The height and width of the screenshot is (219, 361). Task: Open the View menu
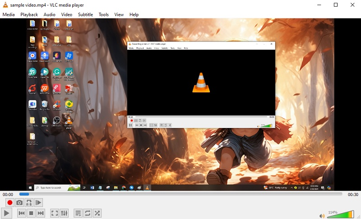click(x=119, y=14)
